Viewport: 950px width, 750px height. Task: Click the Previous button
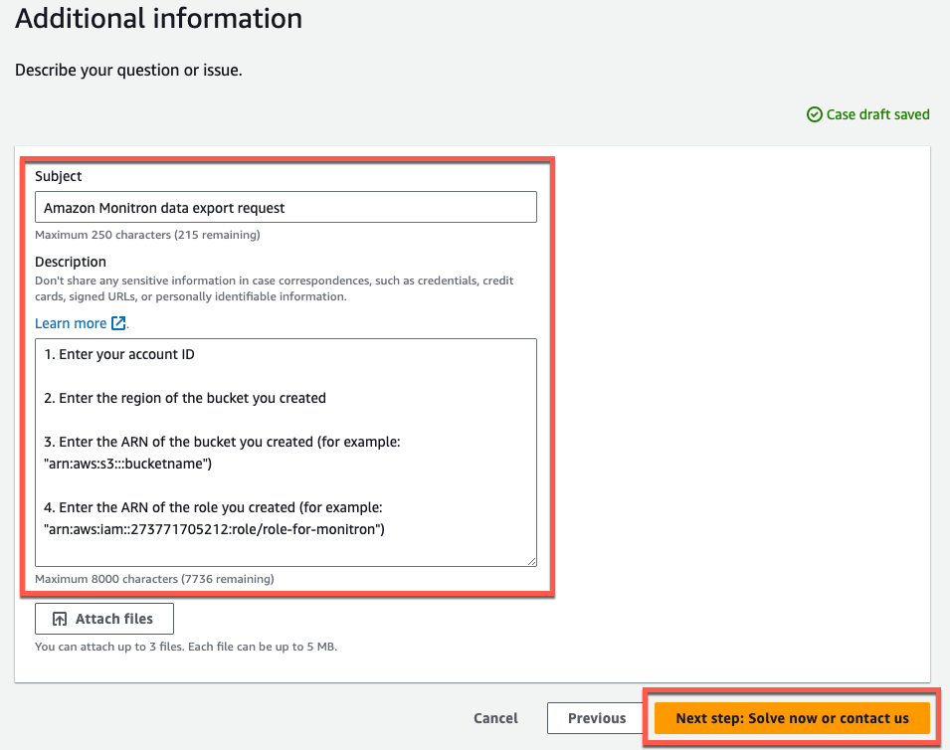pos(595,717)
